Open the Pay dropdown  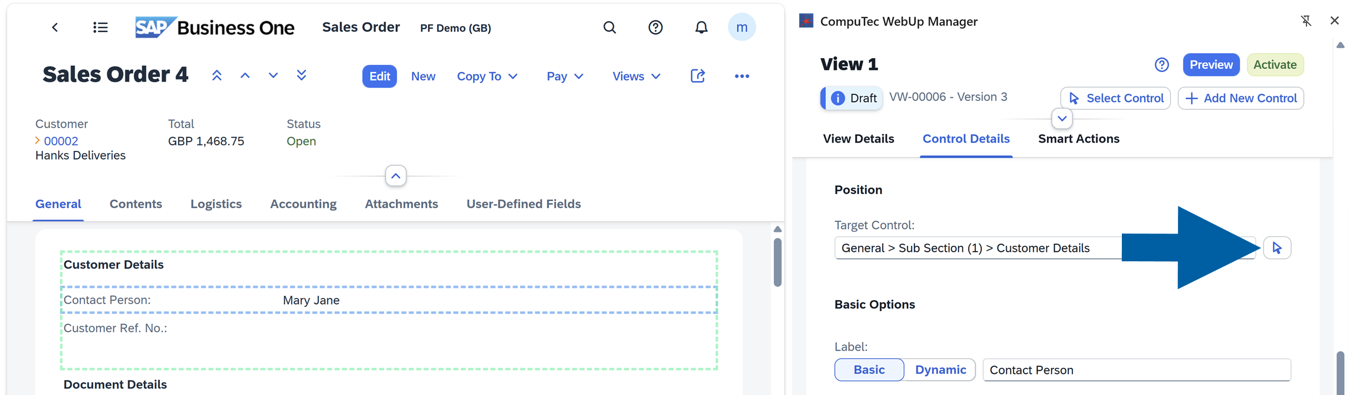coord(565,76)
